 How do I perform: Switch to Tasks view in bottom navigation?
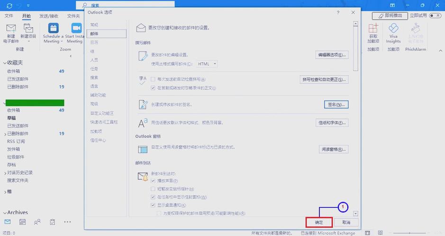pos(53,222)
